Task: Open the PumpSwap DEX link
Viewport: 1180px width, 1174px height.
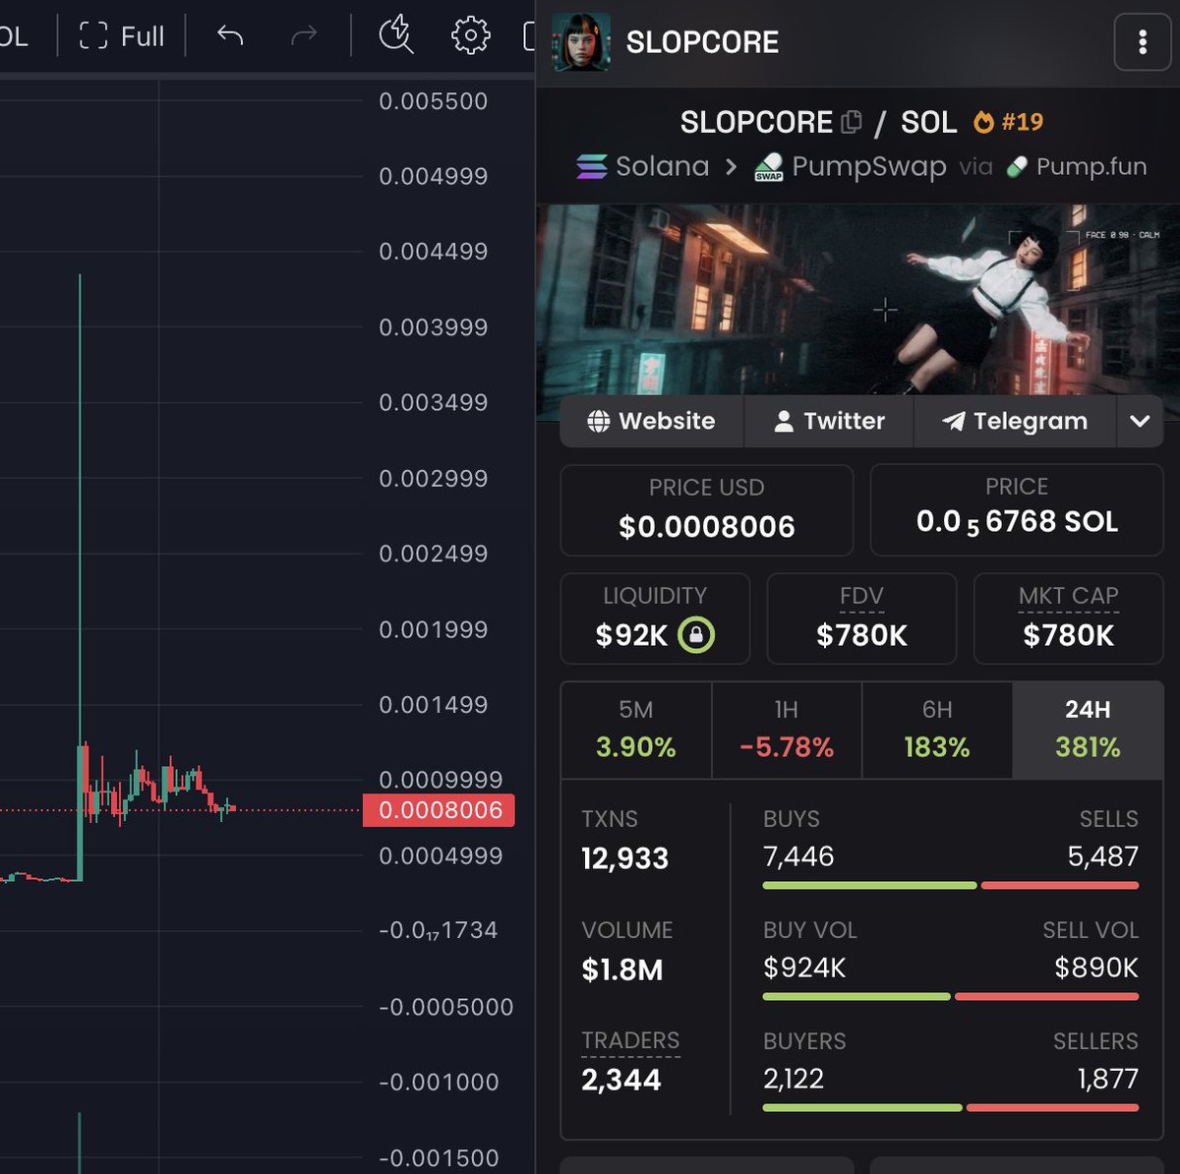Action: point(851,166)
